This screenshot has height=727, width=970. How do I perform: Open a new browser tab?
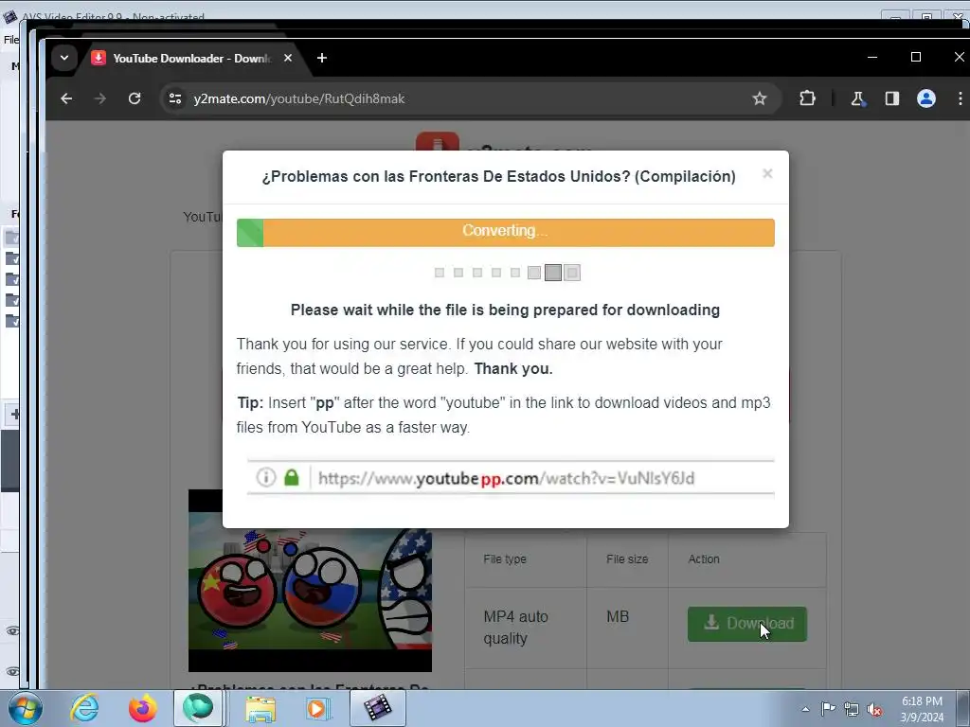click(322, 58)
